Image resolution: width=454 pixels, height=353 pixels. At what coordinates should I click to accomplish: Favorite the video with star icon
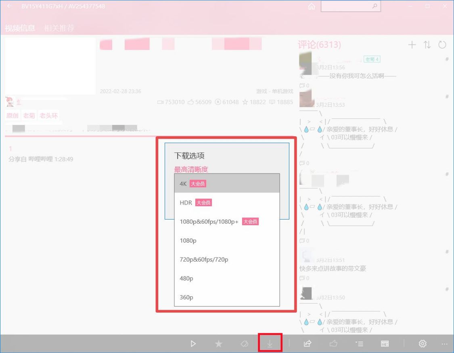click(219, 344)
